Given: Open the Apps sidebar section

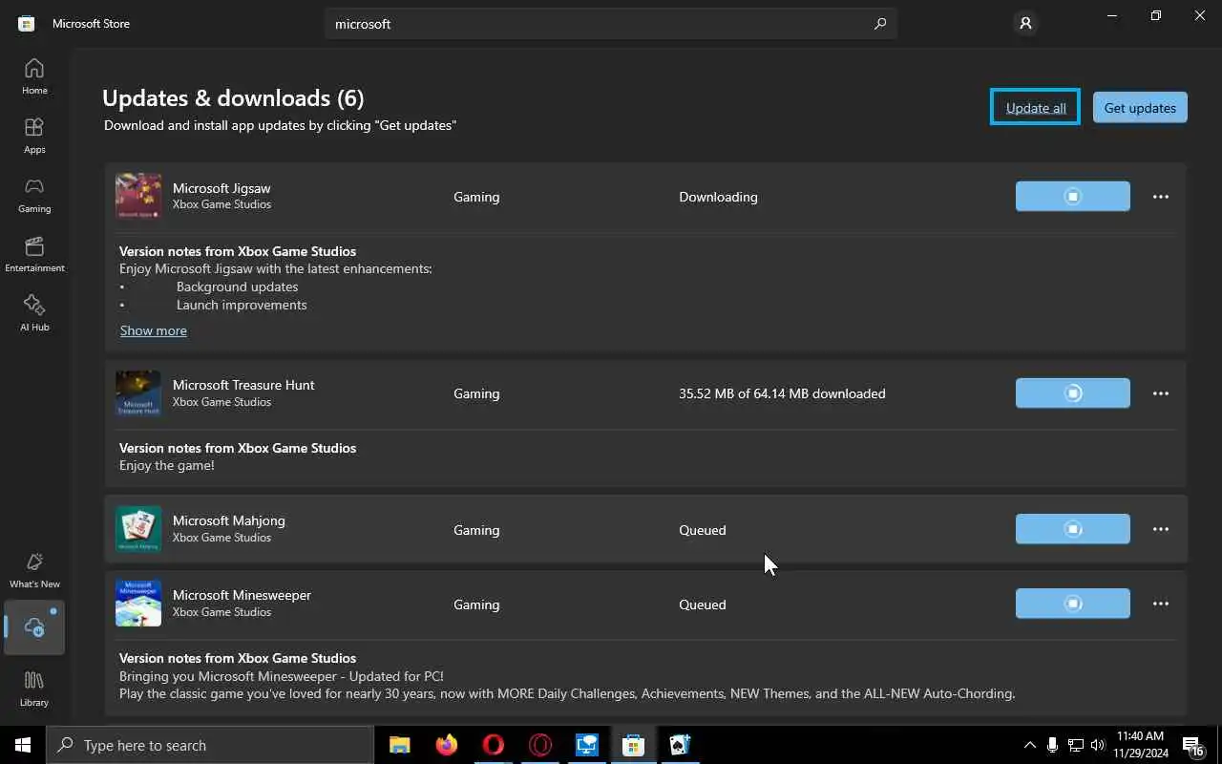Looking at the screenshot, I should pyautogui.click(x=34, y=136).
